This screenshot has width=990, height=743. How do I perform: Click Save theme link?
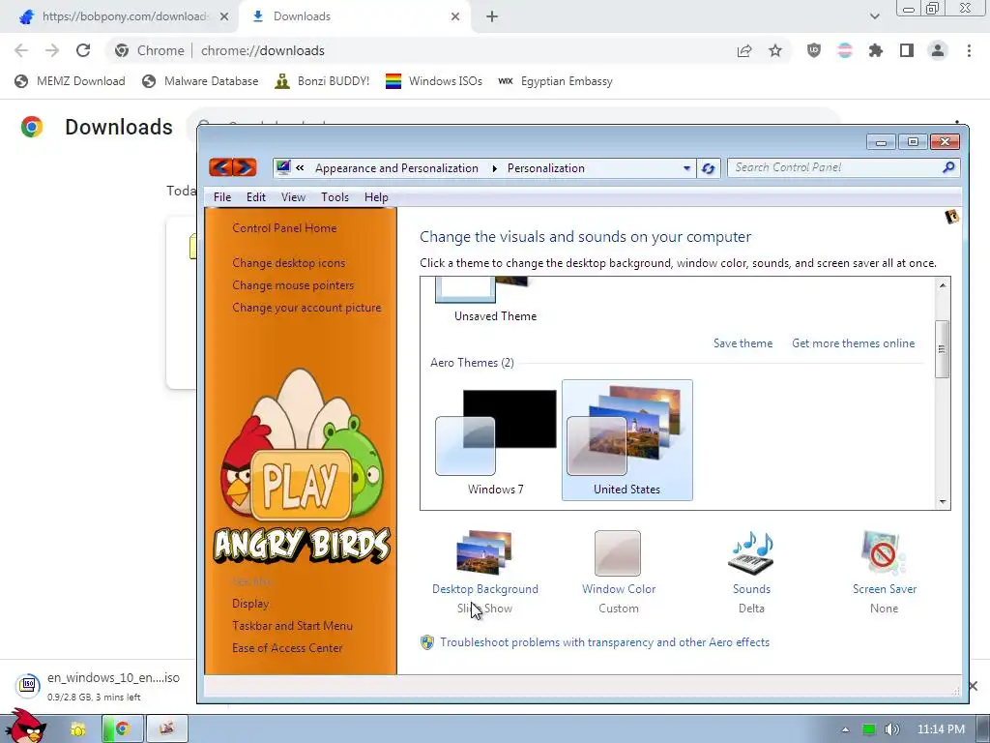[743, 343]
